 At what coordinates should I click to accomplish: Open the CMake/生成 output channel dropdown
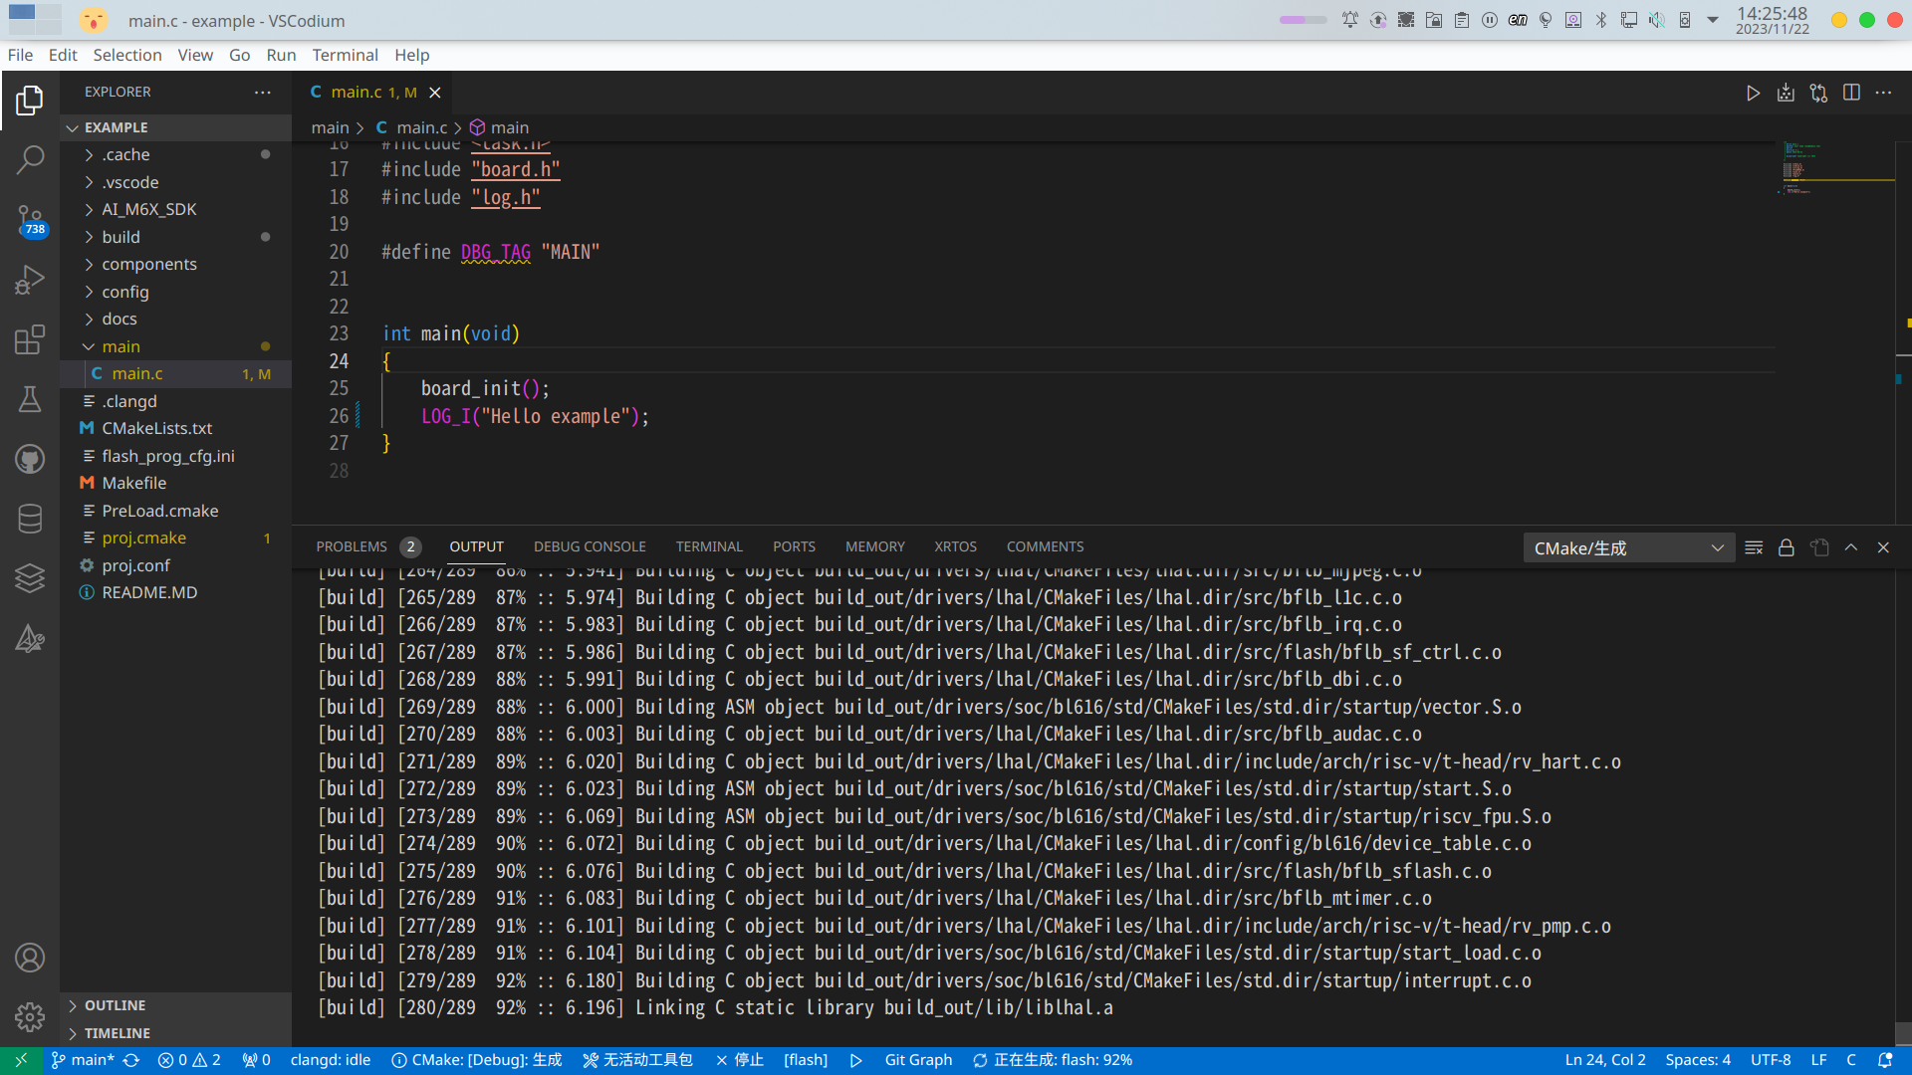1628,547
